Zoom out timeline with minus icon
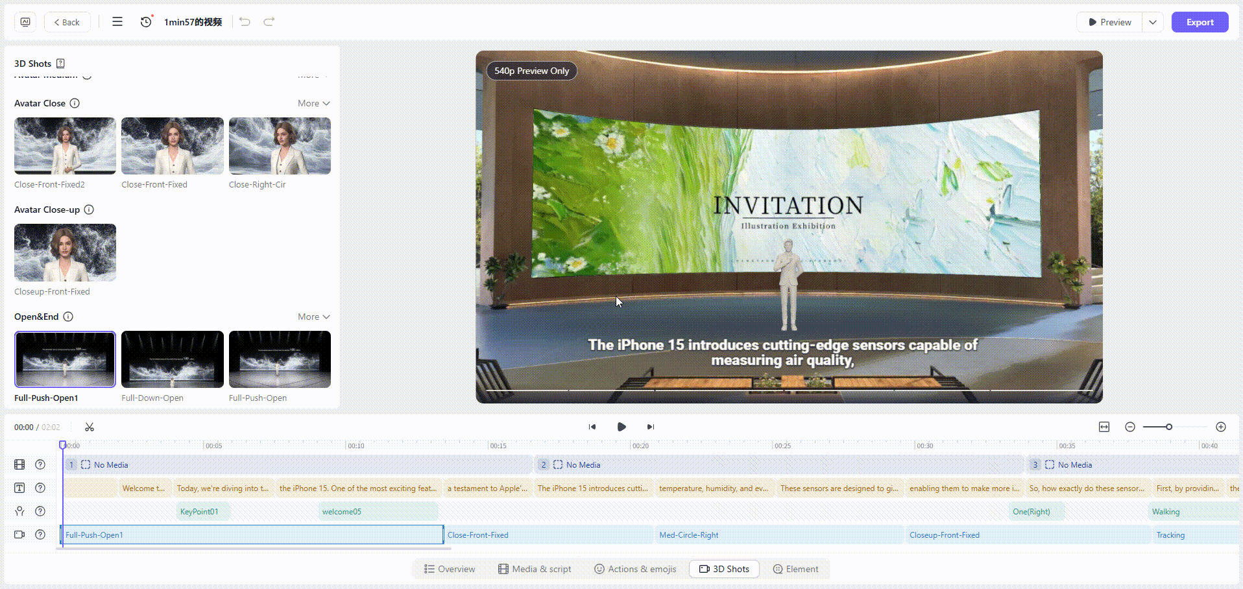Viewport: 1243px width, 589px height. [1130, 427]
